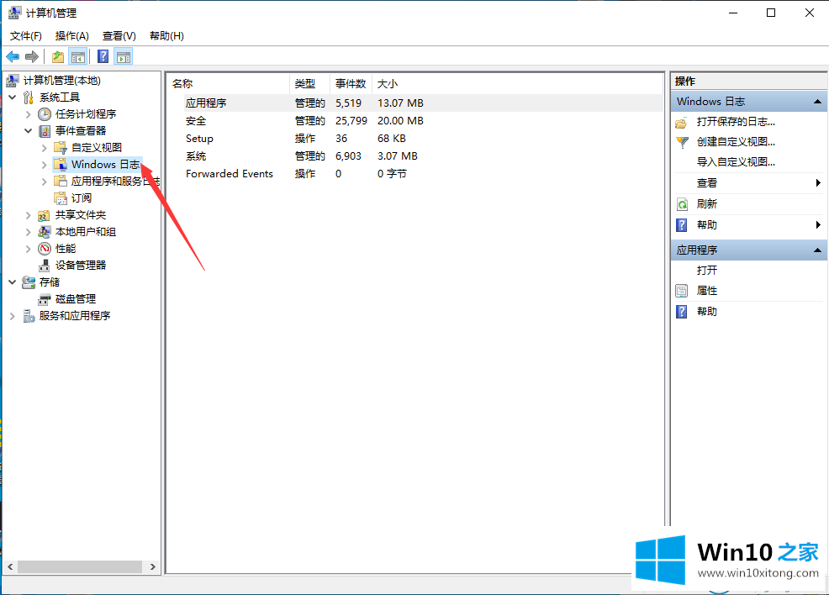The width and height of the screenshot is (829, 595).
Task: Expand the 本地用户和组 tree node
Action: pyautogui.click(x=29, y=232)
